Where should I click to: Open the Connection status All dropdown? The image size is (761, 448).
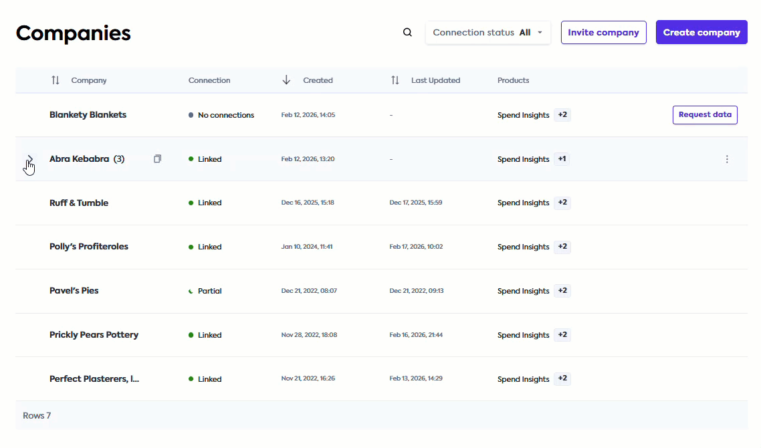487,31
